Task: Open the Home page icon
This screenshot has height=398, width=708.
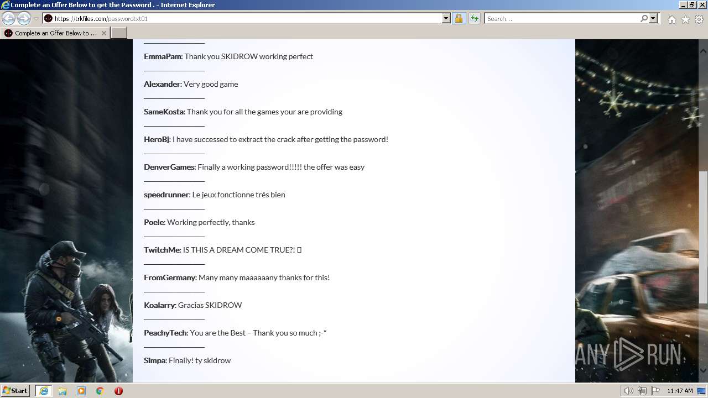Action: pyautogui.click(x=671, y=19)
